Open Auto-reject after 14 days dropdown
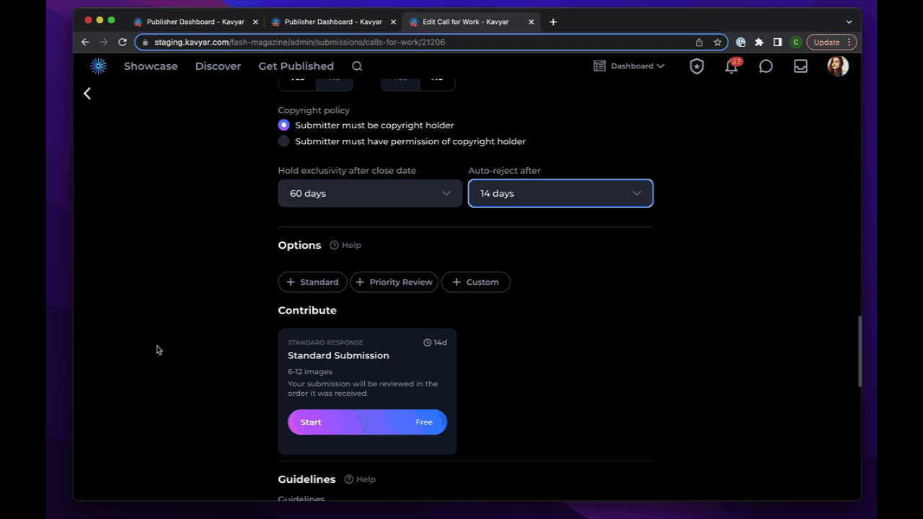Screen dimensions: 923x519 560,193
